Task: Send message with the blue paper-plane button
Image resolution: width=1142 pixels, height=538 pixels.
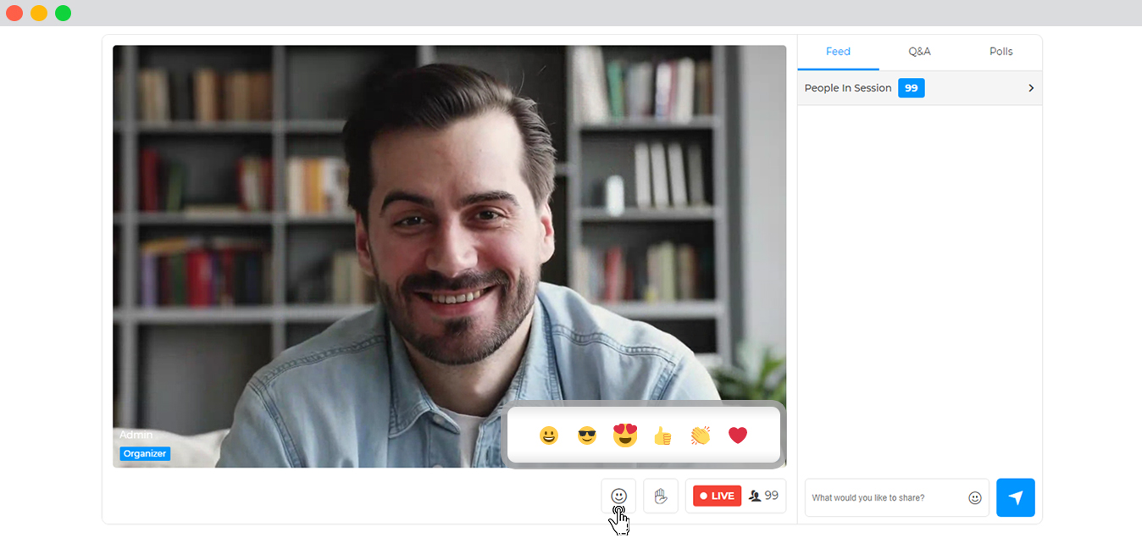Action: pyautogui.click(x=1016, y=497)
